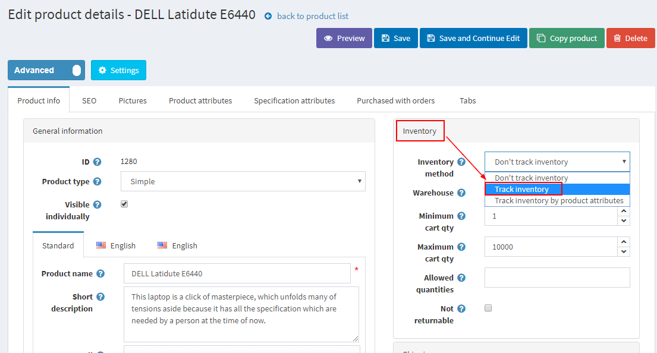
Task: Uncheck the Visible individually checkbox
Action: coord(124,204)
